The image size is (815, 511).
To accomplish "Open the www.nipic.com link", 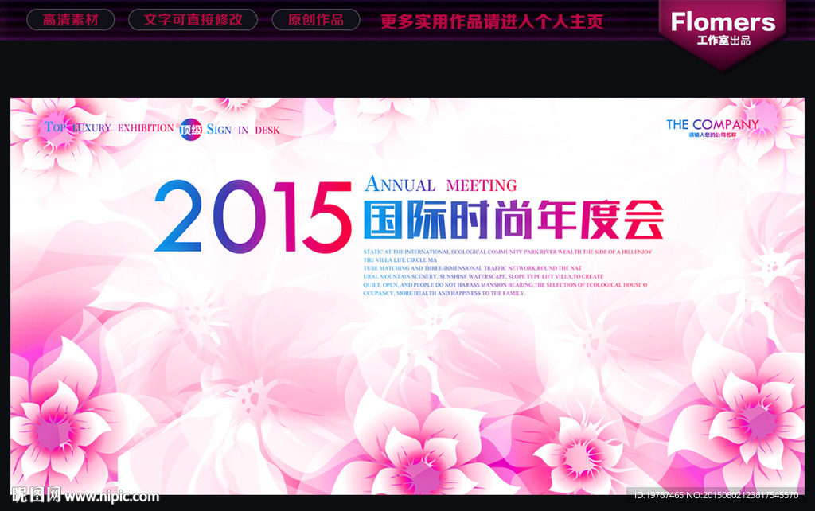I will pos(111,497).
